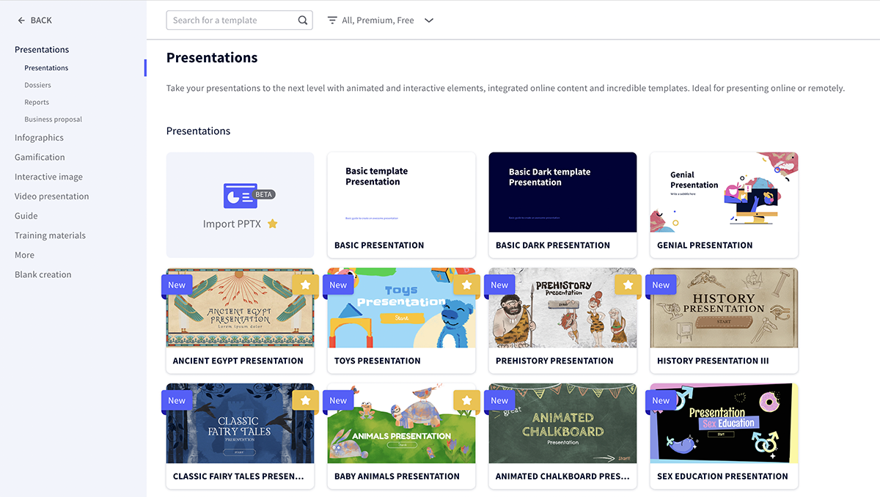The image size is (880, 497).
Task: Click the Import PPTX presentation icon
Action: point(241,195)
